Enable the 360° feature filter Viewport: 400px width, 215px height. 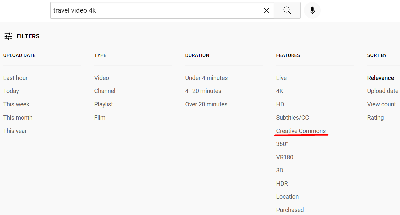pyautogui.click(x=282, y=144)
